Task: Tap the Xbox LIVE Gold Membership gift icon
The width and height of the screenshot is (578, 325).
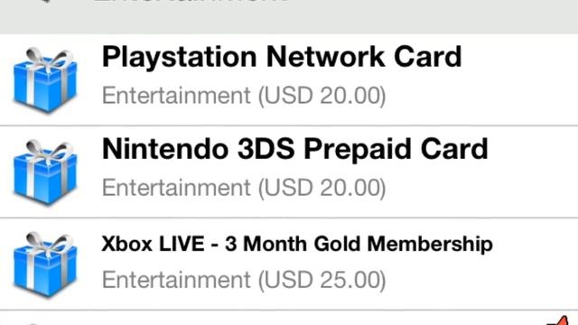Action: coord(45,265)
